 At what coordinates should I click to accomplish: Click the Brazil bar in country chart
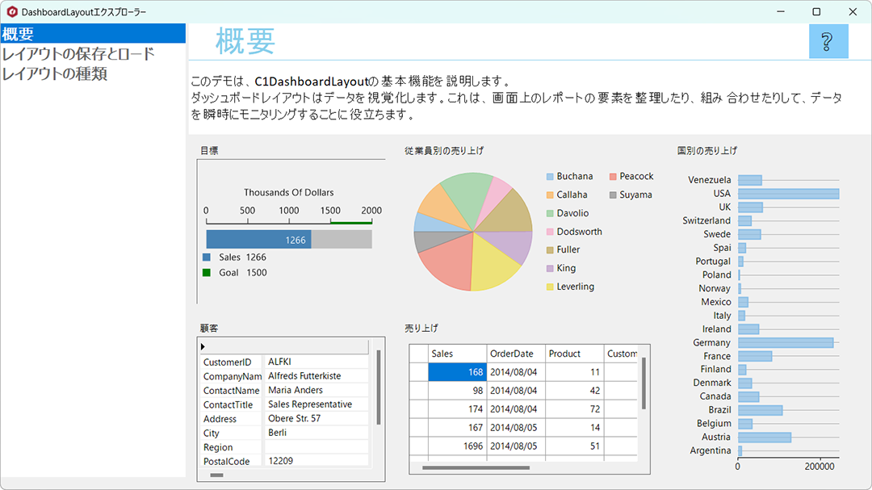point(761,410)
